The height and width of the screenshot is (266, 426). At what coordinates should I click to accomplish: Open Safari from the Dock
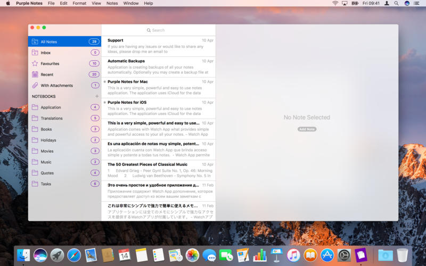pyautogui.click(x=74, y=255)
